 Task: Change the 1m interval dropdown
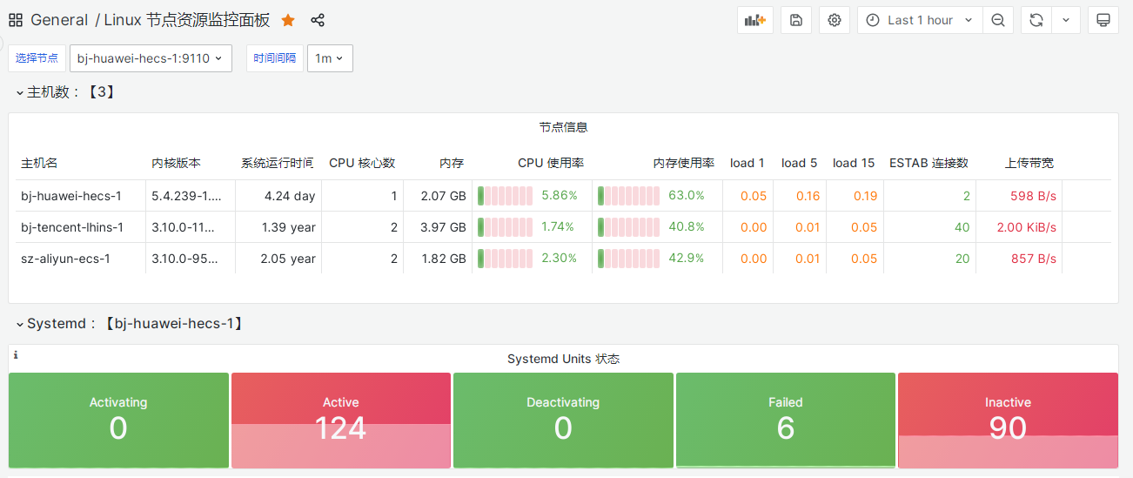[329, 58]
